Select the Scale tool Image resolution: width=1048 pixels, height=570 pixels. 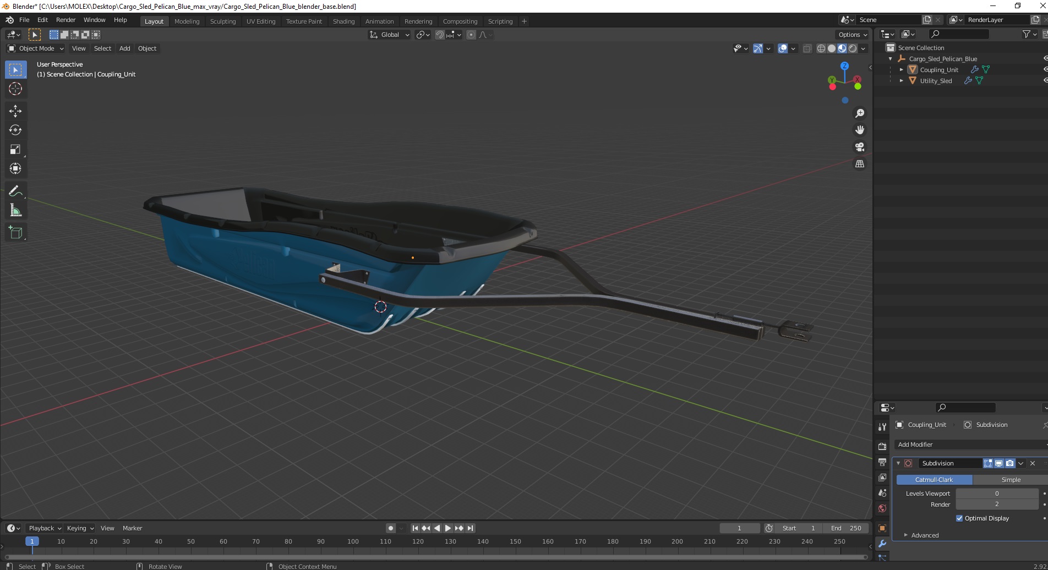pos(15,150)
